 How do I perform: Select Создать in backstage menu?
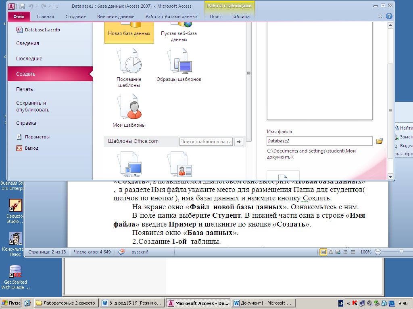click(50, 74)
